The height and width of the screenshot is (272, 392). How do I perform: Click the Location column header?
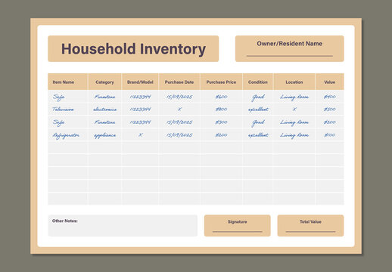[x=294, y=82]
